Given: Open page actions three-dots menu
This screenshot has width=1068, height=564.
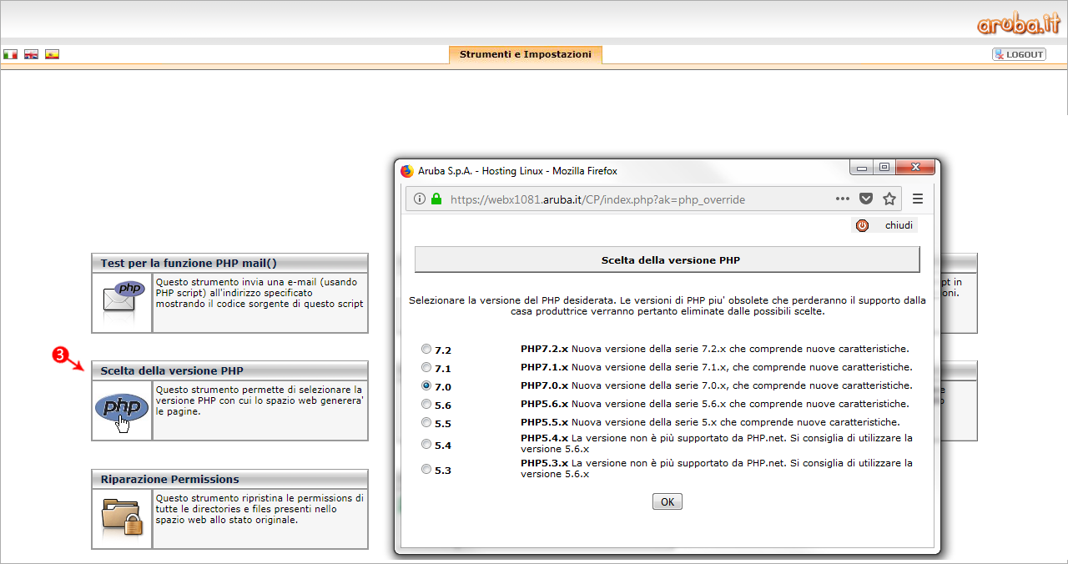Looking at the screenshot, I should tap(843, 199).
